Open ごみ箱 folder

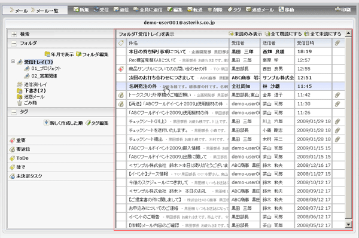click(27, 103)
